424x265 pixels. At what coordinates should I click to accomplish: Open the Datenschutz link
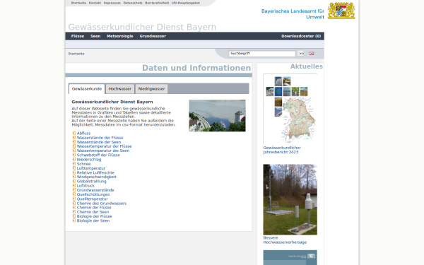click(x=133, y=3)
